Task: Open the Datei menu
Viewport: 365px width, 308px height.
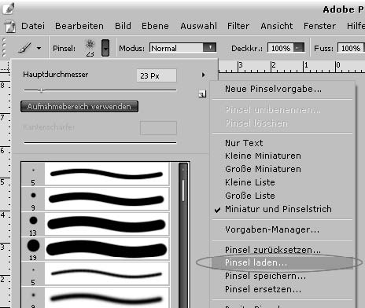Action: [x=33, y=26]
